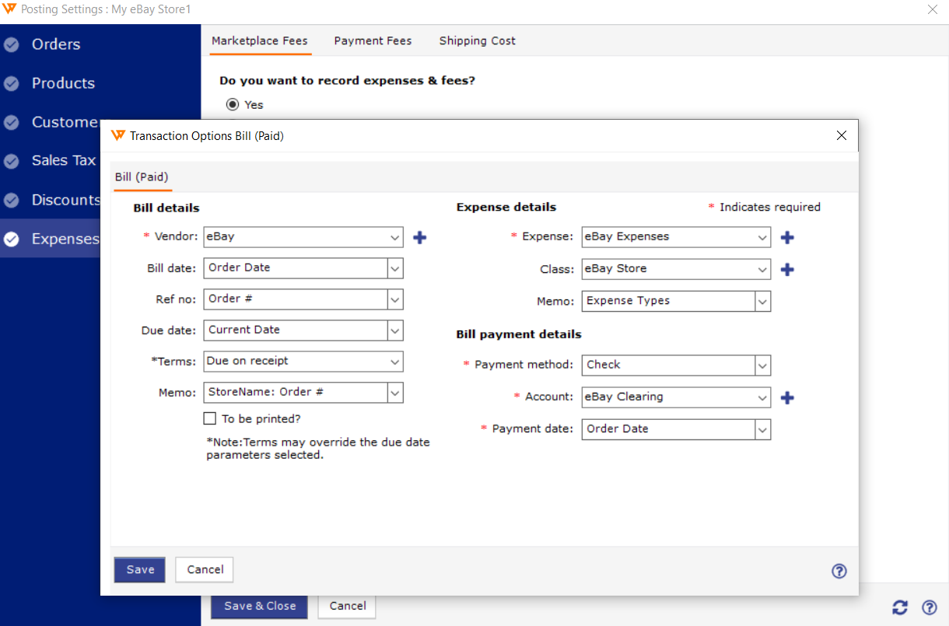Cancel the Posting Settings window
Screen dimensions: 949x626
(348, 607)
